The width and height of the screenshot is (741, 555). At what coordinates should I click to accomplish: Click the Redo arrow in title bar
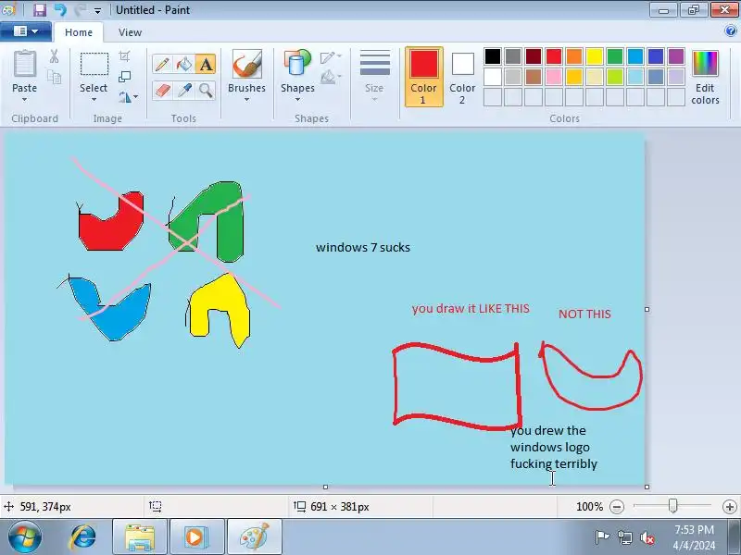pyautogui.click(x=80, y=9)
